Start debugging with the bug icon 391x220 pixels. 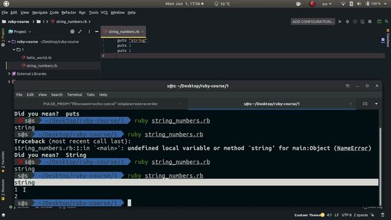[348, 22]
